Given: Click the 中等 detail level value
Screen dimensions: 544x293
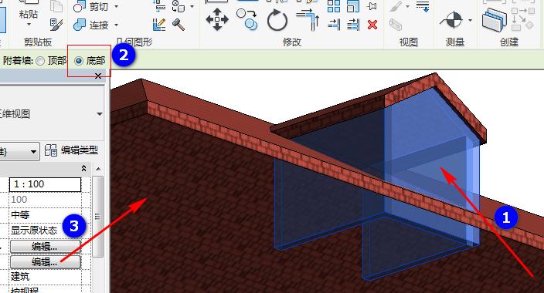Looking at the screenshot, I should tap(20, 214).
